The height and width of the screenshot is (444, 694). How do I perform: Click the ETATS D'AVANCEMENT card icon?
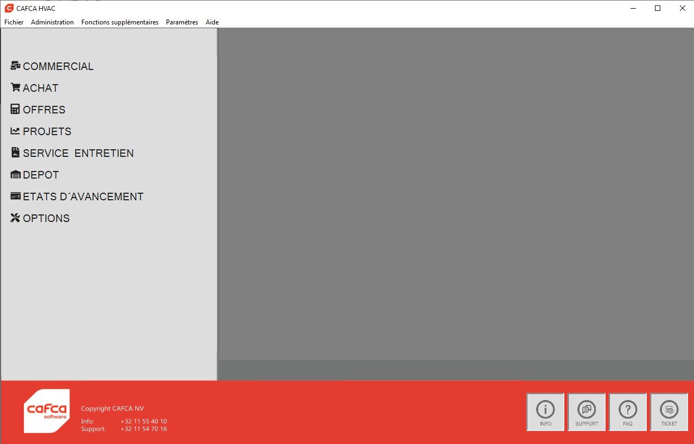[x=15, y=196]
